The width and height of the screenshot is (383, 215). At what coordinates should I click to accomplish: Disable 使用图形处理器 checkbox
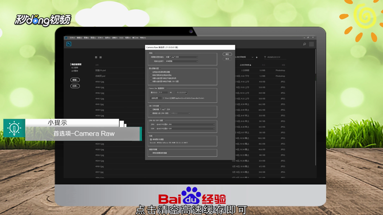tap(151, 139)
